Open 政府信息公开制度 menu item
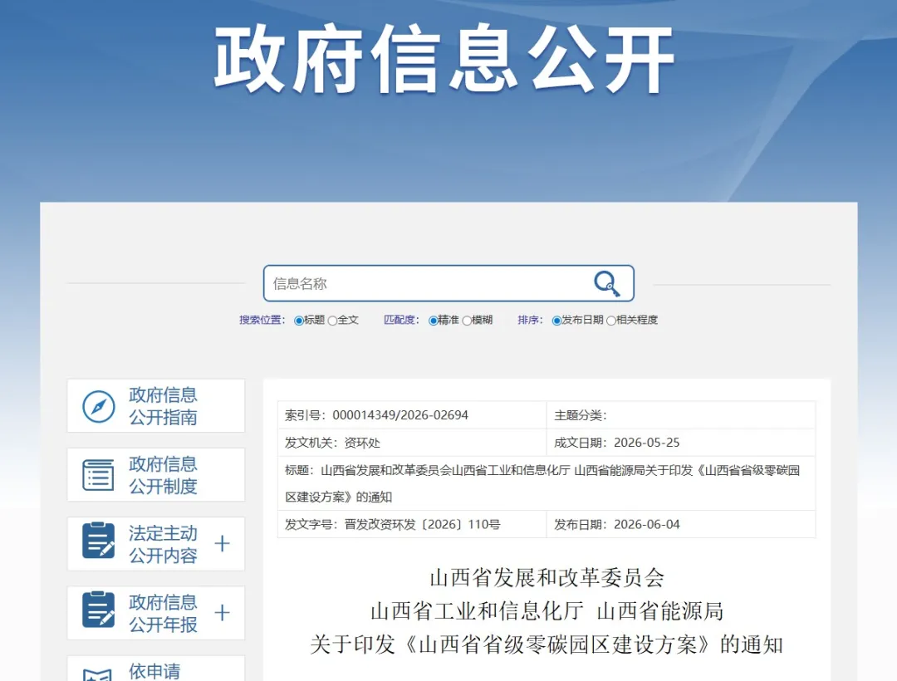Image resolution: width=897 pixels, height=681 pixels. [x=155, y=475]
